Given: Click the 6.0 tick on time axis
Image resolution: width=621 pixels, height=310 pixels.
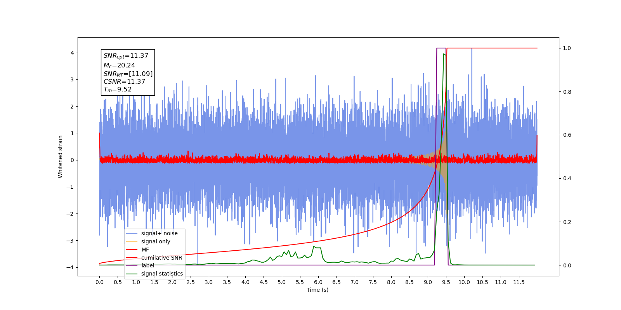Looking at the screenshot, I should click(318, 282).
